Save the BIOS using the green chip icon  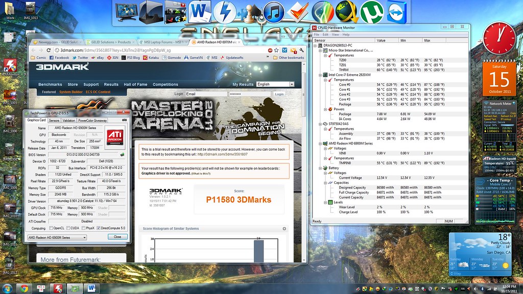click(x=123, y=154)
